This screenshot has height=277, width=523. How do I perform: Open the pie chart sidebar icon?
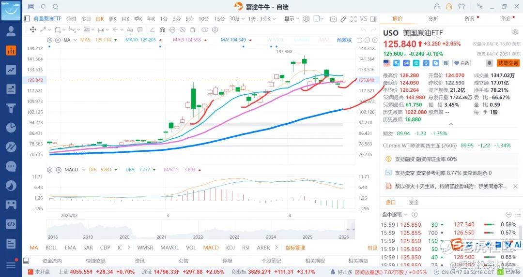(x=11, y=128)
